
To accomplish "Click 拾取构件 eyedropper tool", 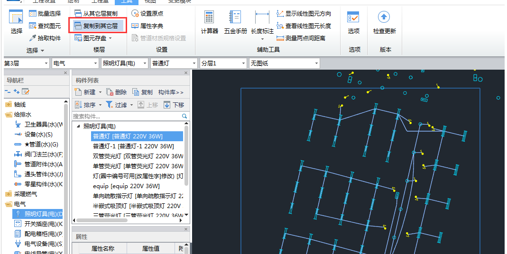I will pos(45,38).
